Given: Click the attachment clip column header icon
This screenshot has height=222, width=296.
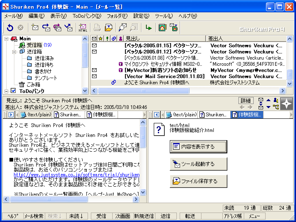Looking at the screenshot, I should (113, 39).
